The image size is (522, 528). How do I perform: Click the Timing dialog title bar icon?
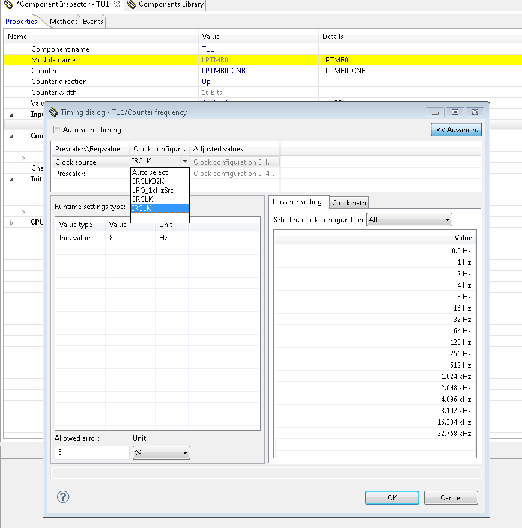tap(53, 112)
